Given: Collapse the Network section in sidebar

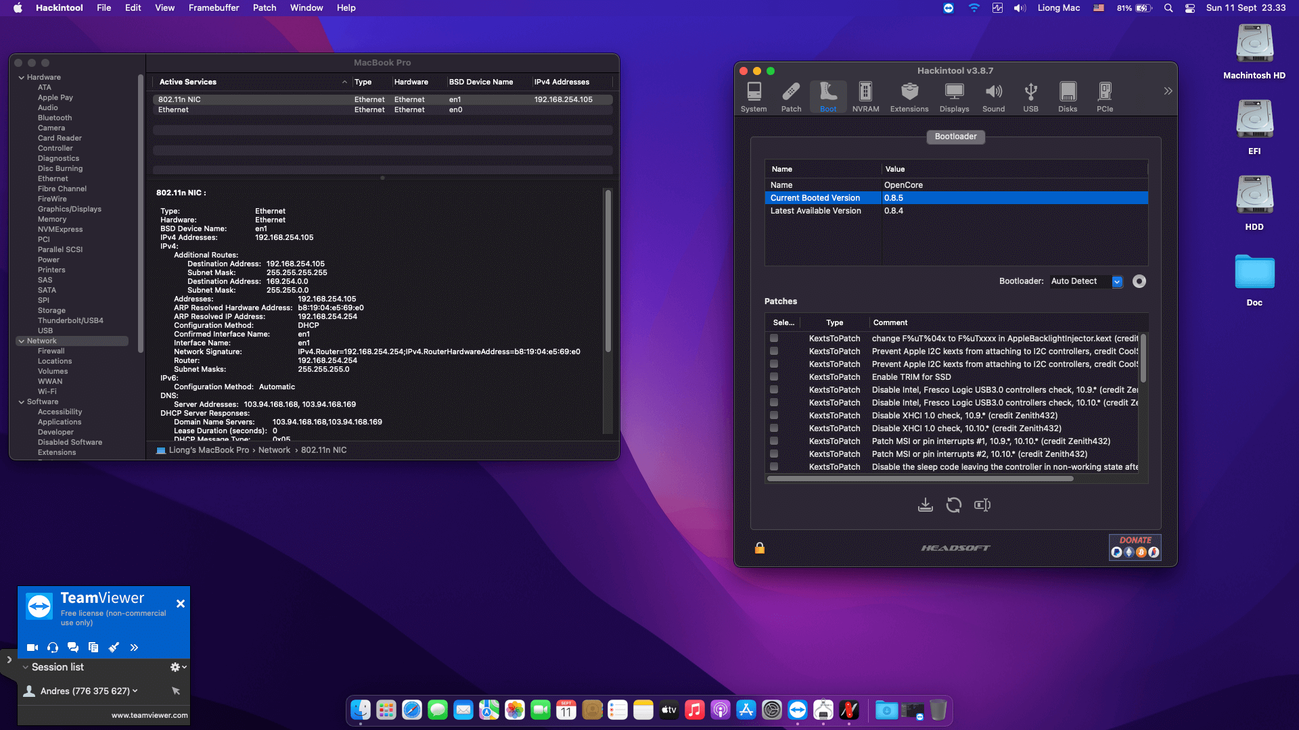Looking at the screenshot, I should coord(22,341).
